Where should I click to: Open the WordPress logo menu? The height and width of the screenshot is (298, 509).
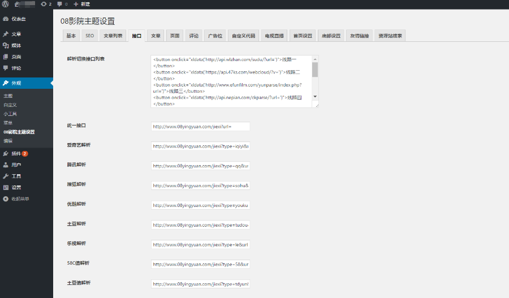pos(6,4)
